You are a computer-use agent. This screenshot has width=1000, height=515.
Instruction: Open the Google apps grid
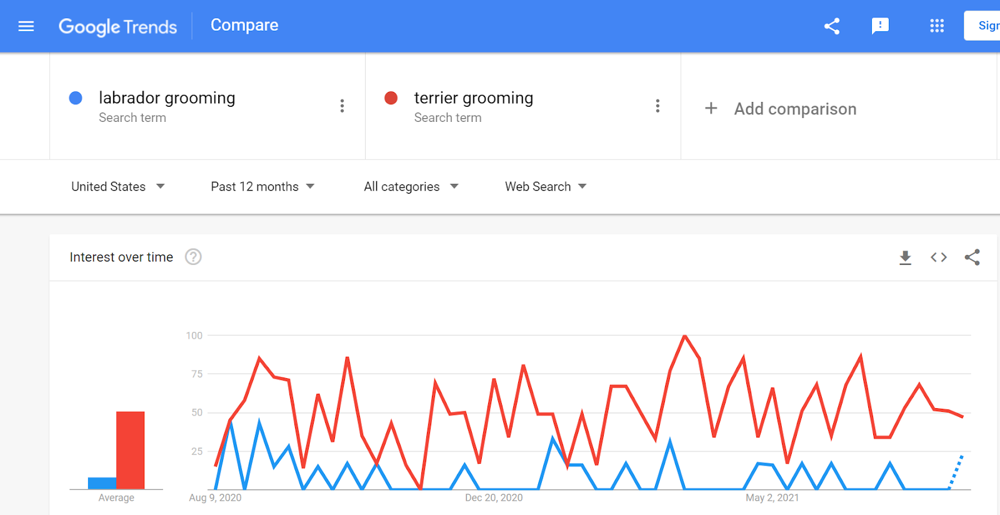click(936, 26)
